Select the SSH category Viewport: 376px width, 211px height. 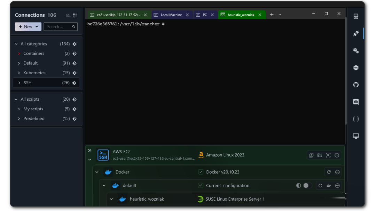(28, 83)
